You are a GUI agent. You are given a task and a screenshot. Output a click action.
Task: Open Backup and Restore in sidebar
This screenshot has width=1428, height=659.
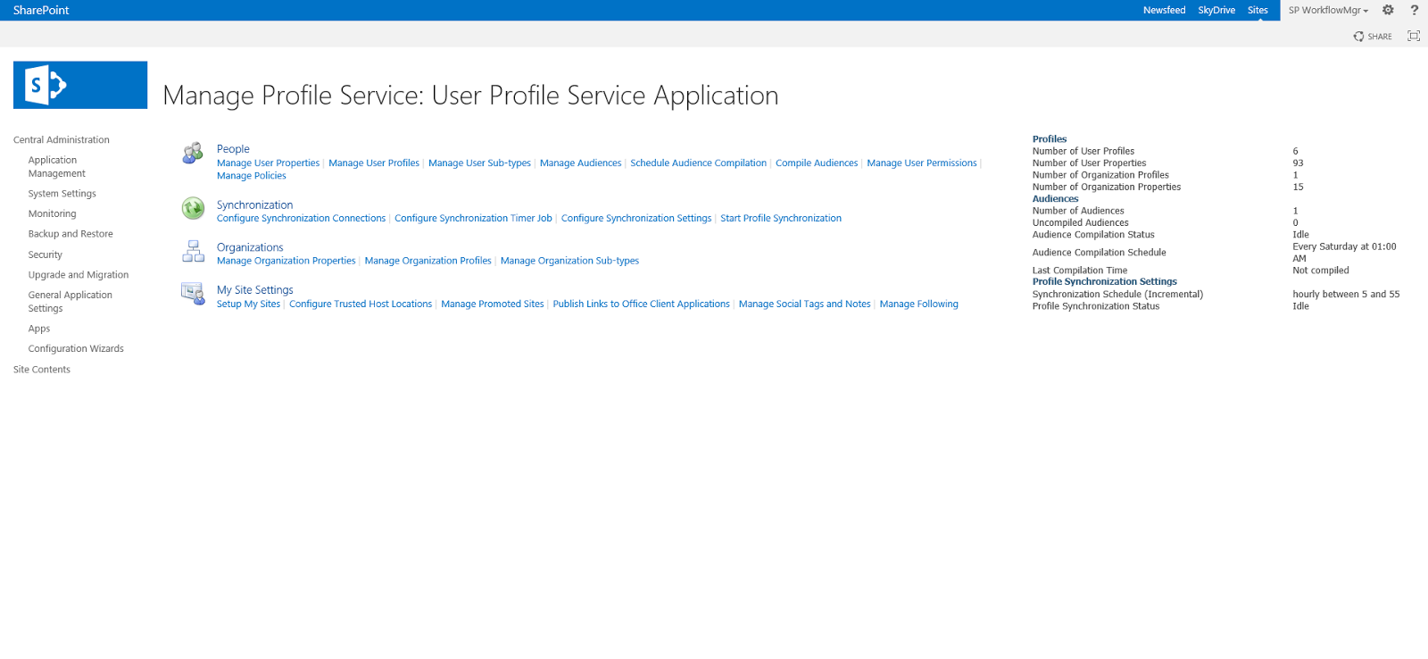pos(71,234)
